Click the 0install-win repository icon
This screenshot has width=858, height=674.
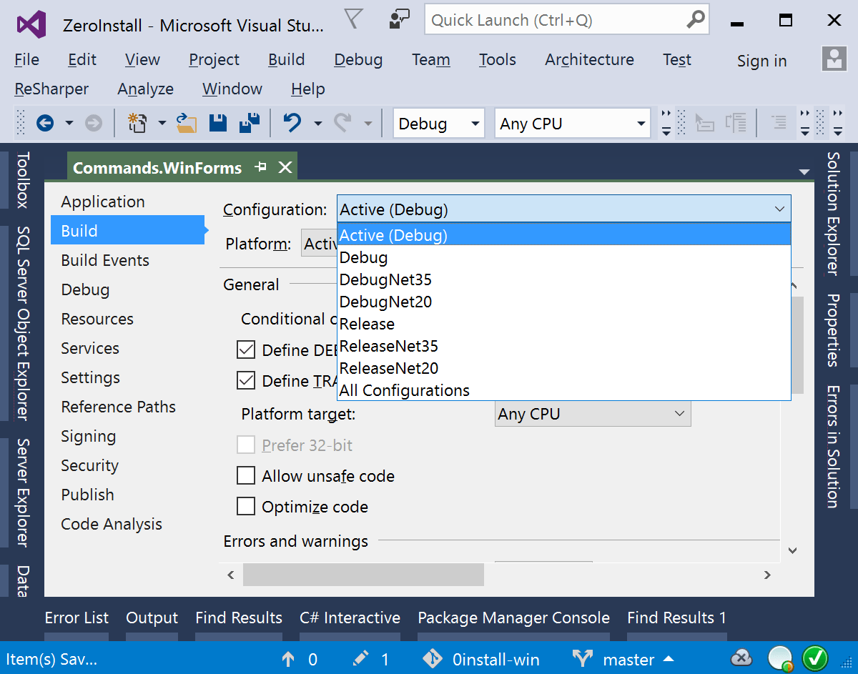click(433, 659)
